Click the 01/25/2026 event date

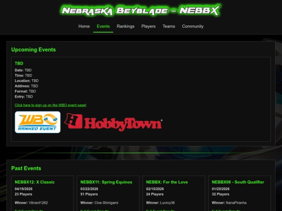coord(220,189)
